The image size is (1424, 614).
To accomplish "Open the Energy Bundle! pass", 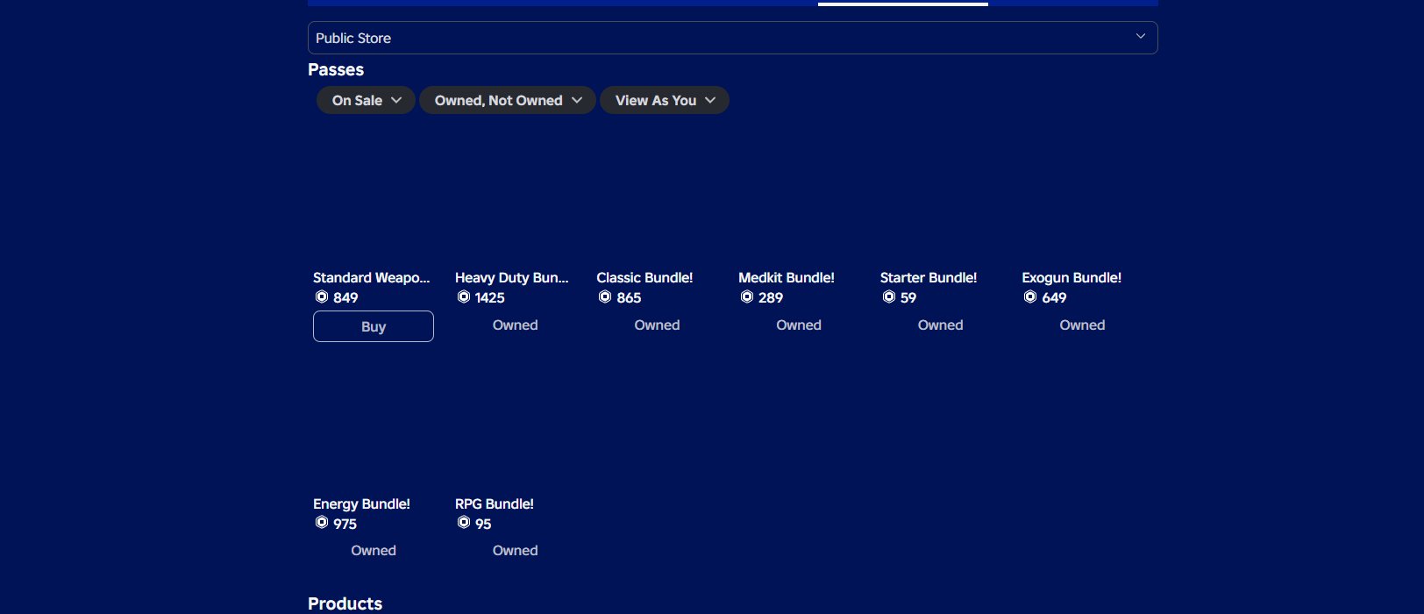I will (361, 503).
